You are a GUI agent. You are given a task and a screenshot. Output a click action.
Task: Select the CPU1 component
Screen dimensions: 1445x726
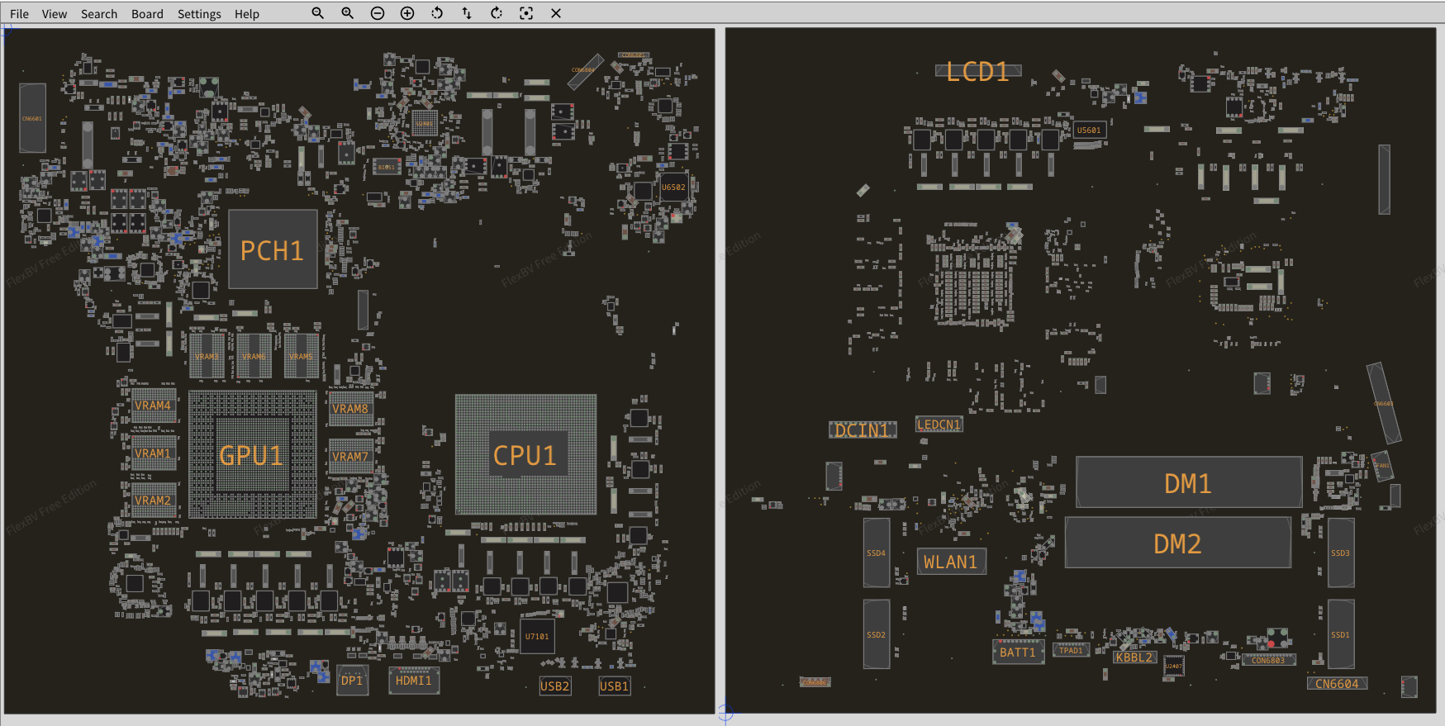[525, 454]
